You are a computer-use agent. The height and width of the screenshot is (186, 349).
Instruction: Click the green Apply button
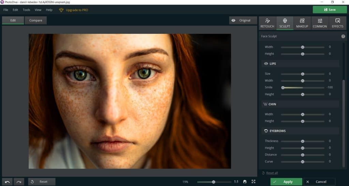(286, 182)
